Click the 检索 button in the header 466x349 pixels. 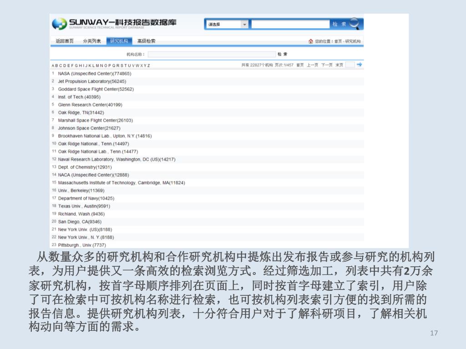(339, 24)
